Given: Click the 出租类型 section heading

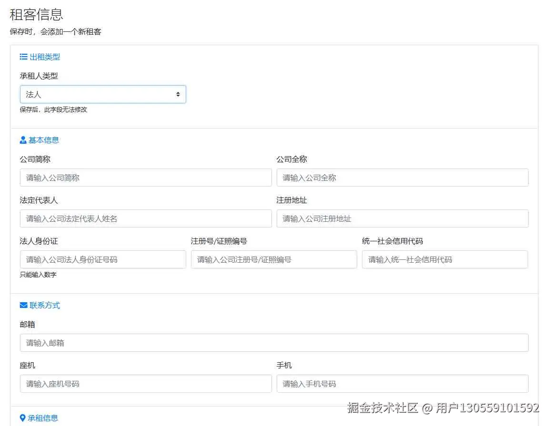Looking at the screenshot, I should pos(45,57).
